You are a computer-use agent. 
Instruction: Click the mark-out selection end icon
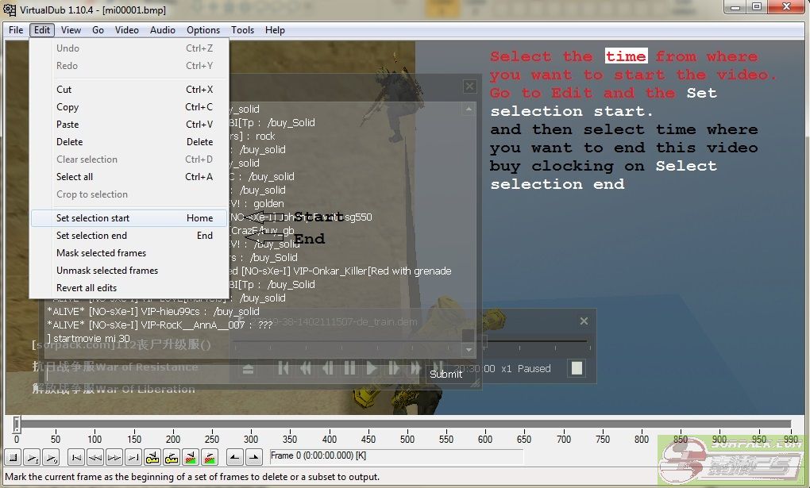(x=253, y=456)
